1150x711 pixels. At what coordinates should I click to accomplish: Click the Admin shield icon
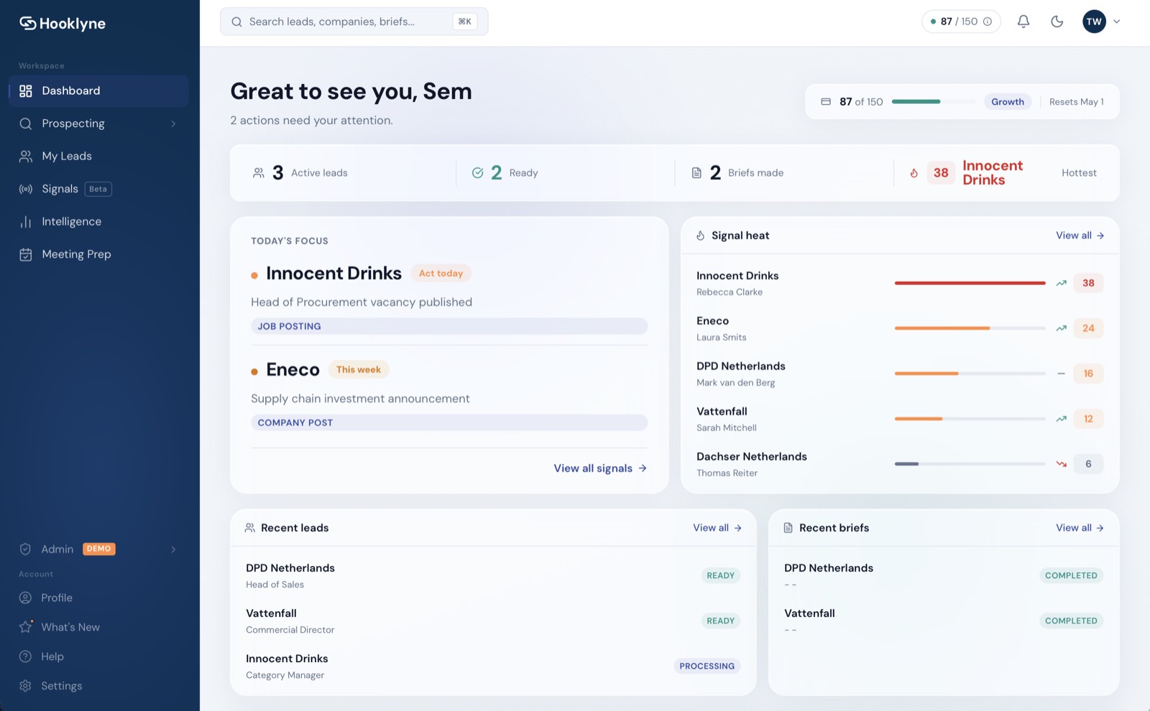click(25, 549)
